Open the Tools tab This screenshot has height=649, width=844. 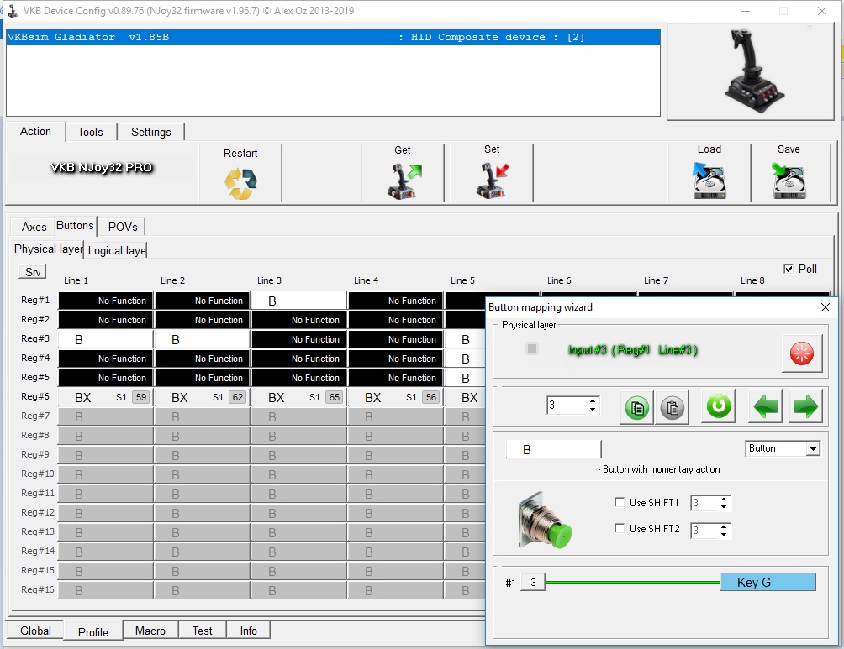[x=91, y=132]
